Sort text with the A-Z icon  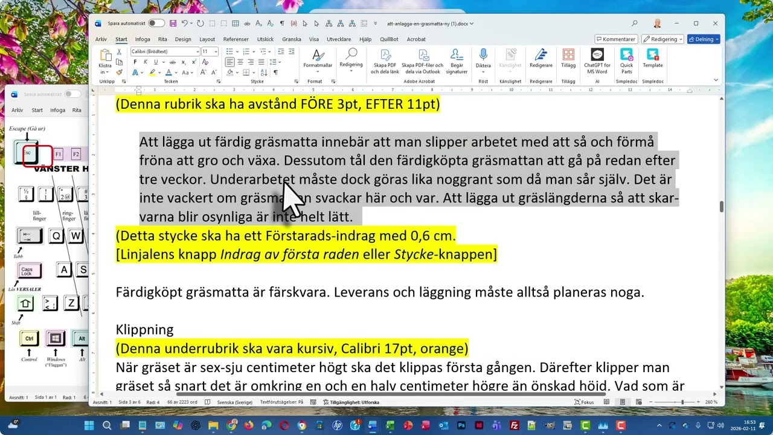coord(264,72)
